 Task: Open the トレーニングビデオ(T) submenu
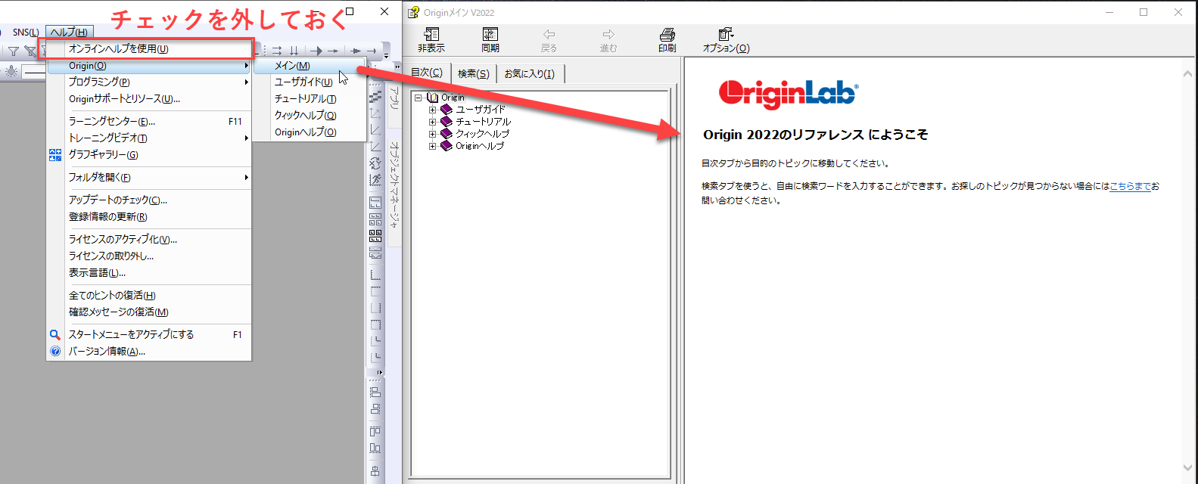click(x=148, y=138)
